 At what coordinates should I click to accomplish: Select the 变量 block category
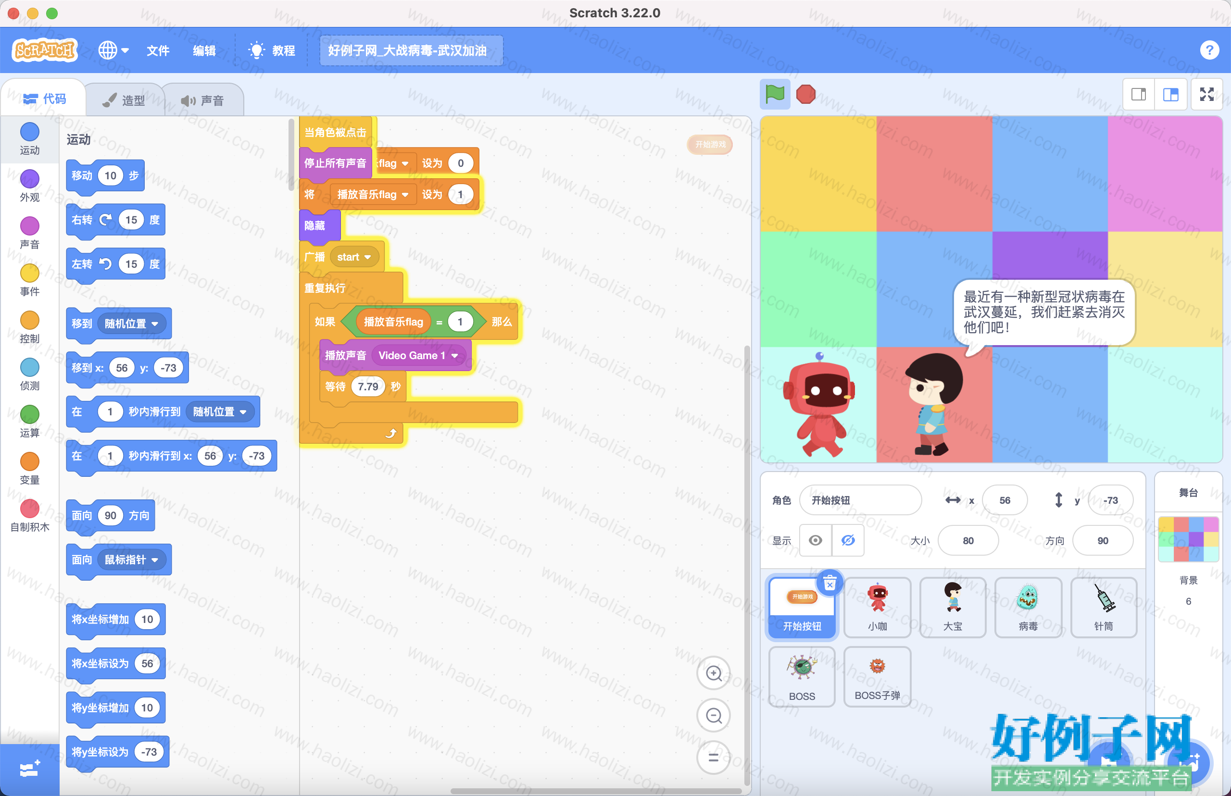29,468
